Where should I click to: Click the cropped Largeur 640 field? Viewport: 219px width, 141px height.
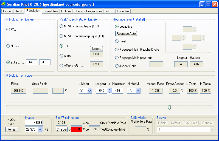[181, 64]
